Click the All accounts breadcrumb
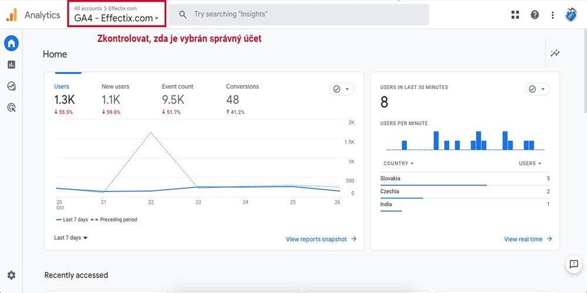This screenshot has width=587, height=293. 87,8
